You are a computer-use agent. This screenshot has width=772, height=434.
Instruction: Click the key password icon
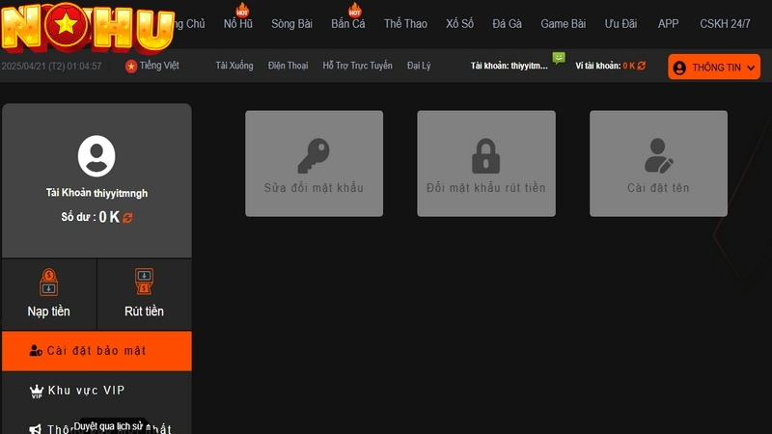pyautogui.click(x=314, y=155)
